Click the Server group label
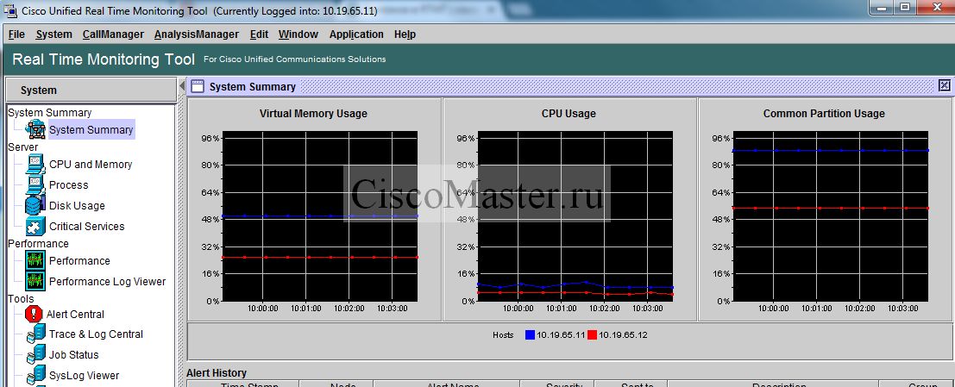Viewport: 955px width, 387px height. coord(23,147)
